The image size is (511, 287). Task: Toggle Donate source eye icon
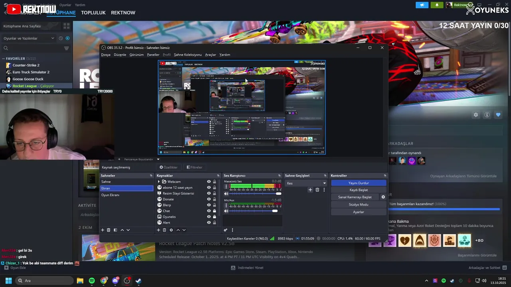[209, 199]
